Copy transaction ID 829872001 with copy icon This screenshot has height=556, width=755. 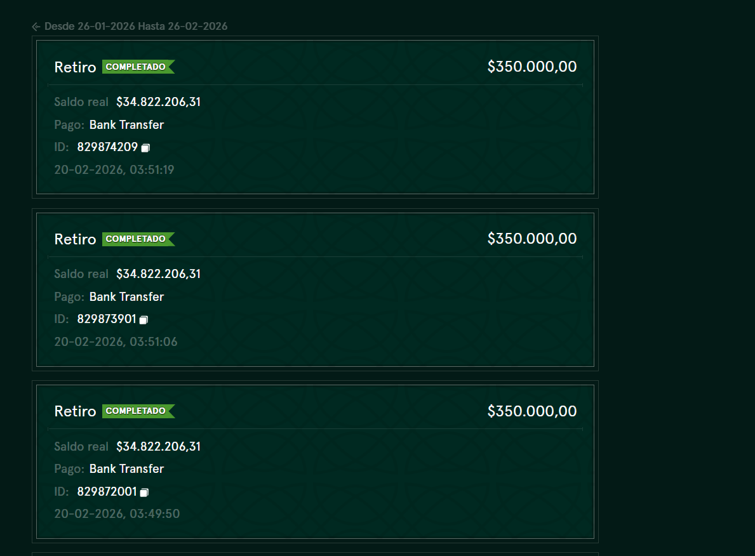click(144, 492)
